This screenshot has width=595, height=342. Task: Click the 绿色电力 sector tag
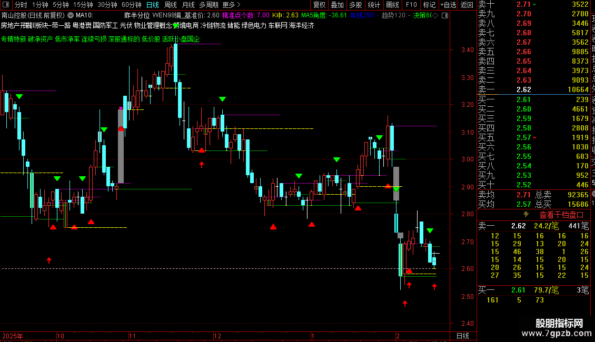pyautogui.click(x=254, y=25)
